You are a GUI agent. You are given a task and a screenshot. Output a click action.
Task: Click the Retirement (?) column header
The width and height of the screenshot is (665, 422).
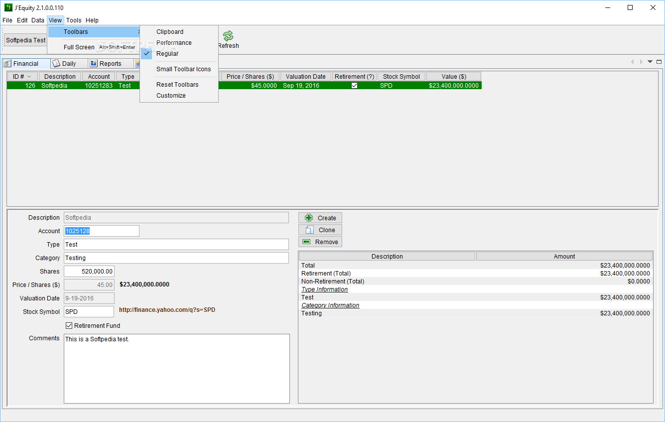[355, 76]
